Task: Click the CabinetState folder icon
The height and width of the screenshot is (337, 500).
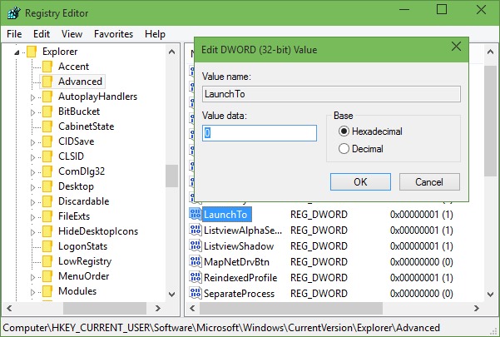Action: click(47, 126)
